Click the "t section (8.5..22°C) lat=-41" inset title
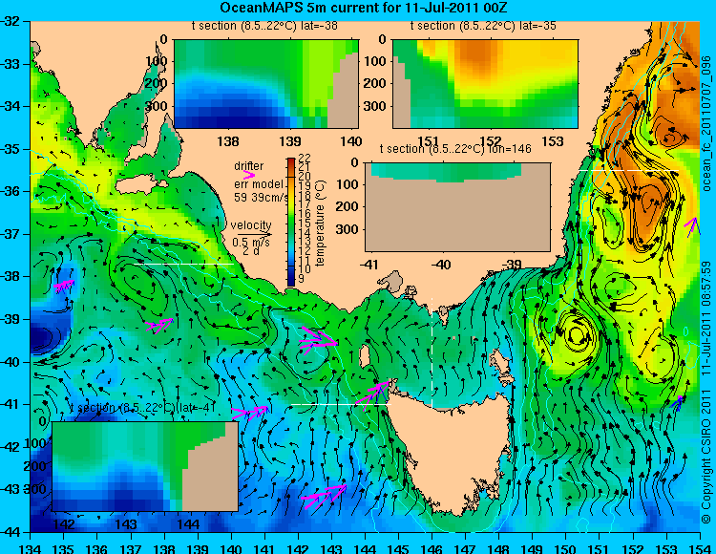716x554 pixels. (142, 408)
